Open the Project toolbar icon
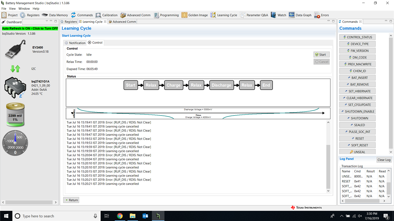This screenshot has width=394, height=221. (x=10, y=15)
